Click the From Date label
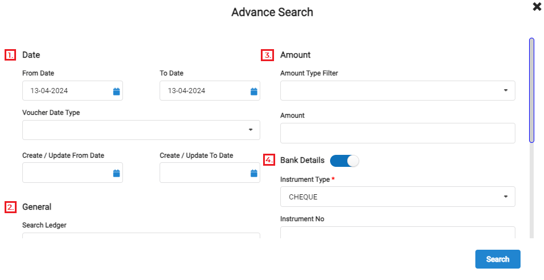Viewport: 544px width, 280px height. (x=38, y=73)
